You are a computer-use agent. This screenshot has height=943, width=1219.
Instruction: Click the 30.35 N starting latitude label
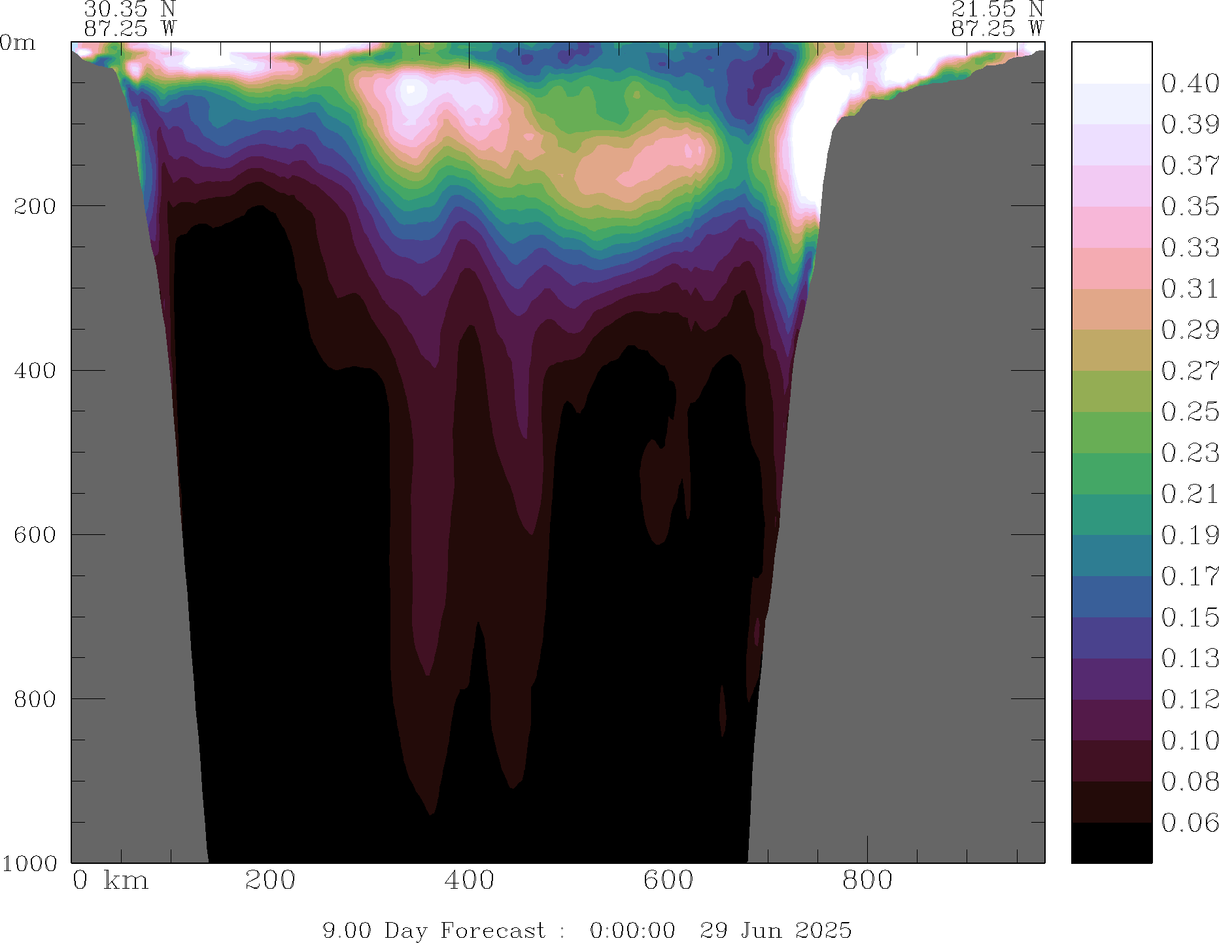tap(129, 9)
